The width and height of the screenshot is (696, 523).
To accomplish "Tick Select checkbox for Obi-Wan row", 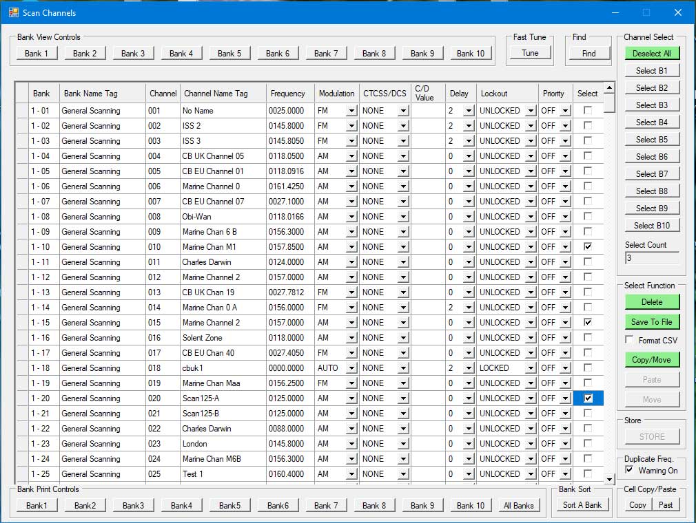I will [x=588, y=216].
